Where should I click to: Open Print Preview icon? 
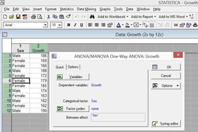(x=40, y=17)
